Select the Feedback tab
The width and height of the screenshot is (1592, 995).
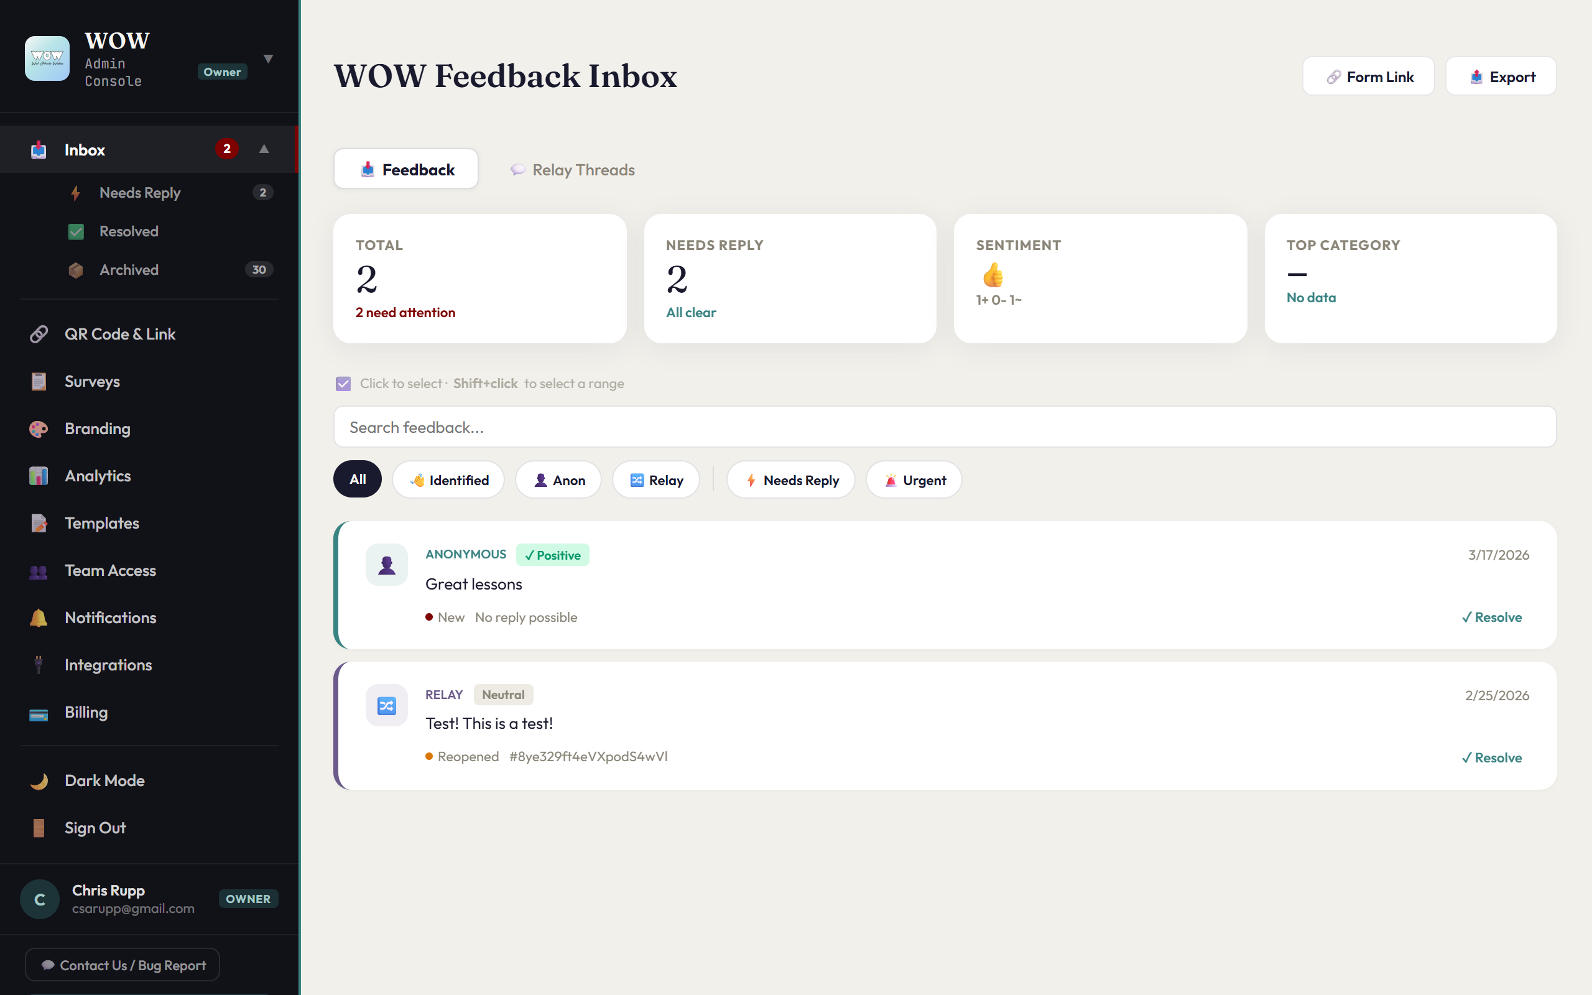point(406,169)
